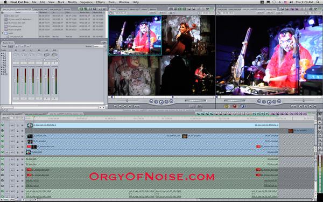Click Viewer Play In to Out button
Viewport: 323px width, 202px height.
(156, 102)
